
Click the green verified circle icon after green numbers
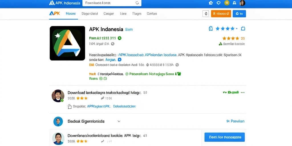[119, 38]
